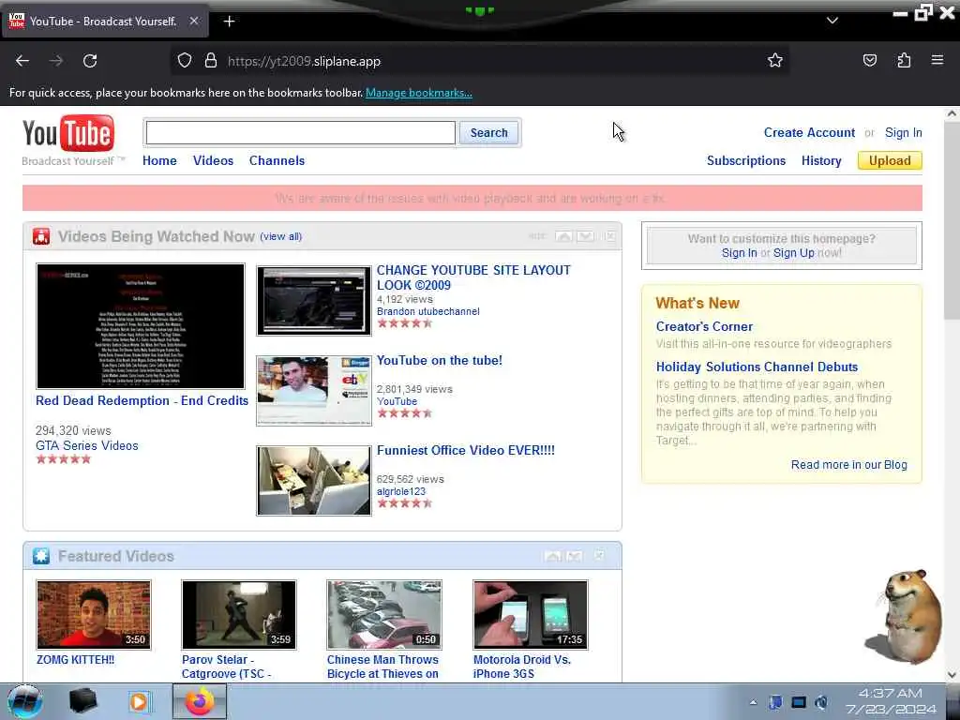Open CHANGE YOUTUBE SITE LAYOUT video title

[473, 277]
